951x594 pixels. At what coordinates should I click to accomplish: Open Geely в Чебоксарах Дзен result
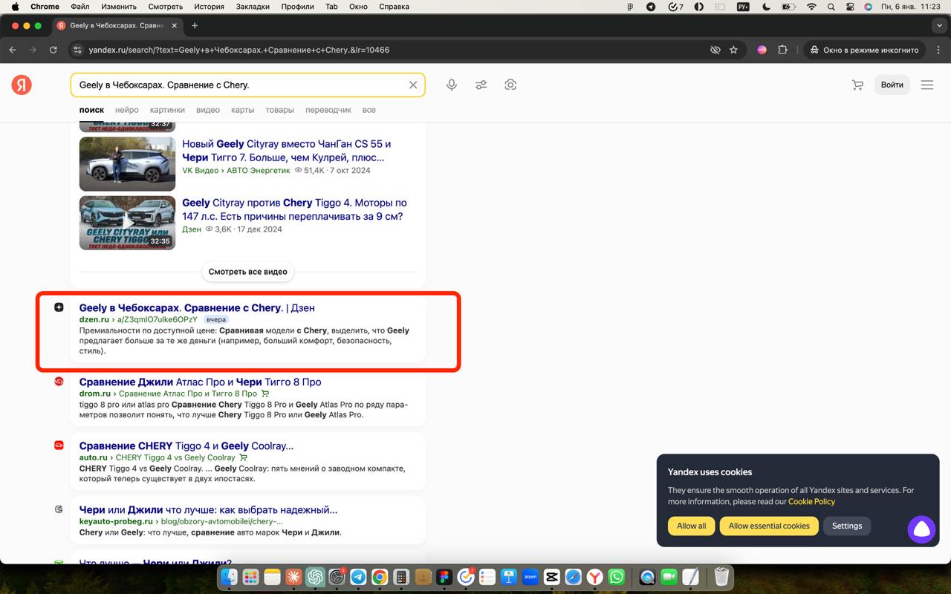click(198, 307)
